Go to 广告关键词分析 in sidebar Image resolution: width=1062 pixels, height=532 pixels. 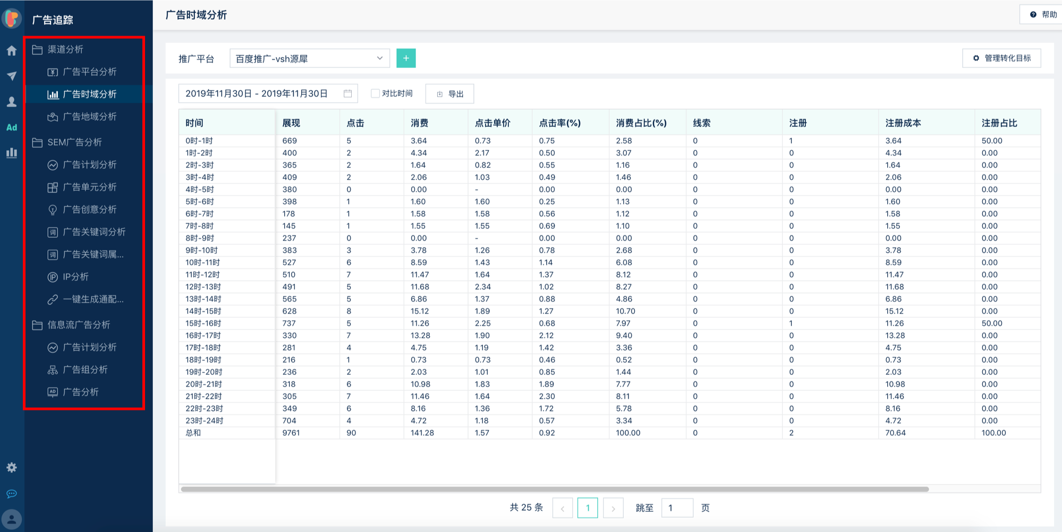click(94, 232)
